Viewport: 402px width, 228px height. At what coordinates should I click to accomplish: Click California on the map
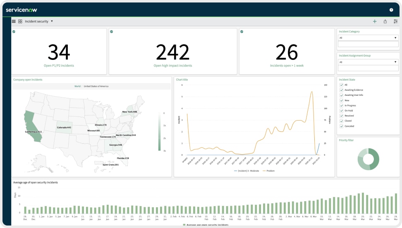[x=32, y=126]
